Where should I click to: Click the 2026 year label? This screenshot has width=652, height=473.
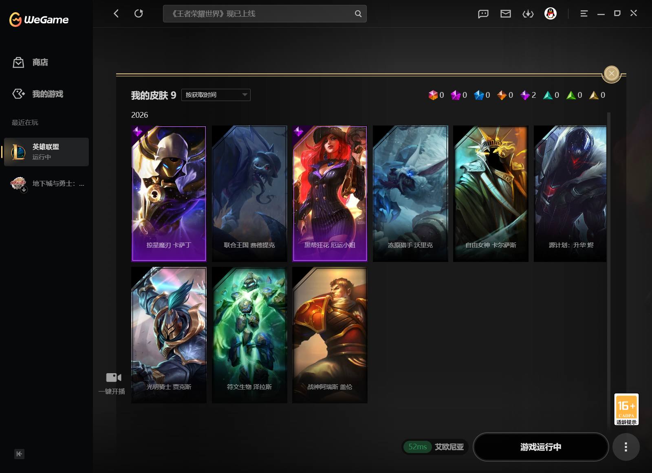click(x=139, y=115)
